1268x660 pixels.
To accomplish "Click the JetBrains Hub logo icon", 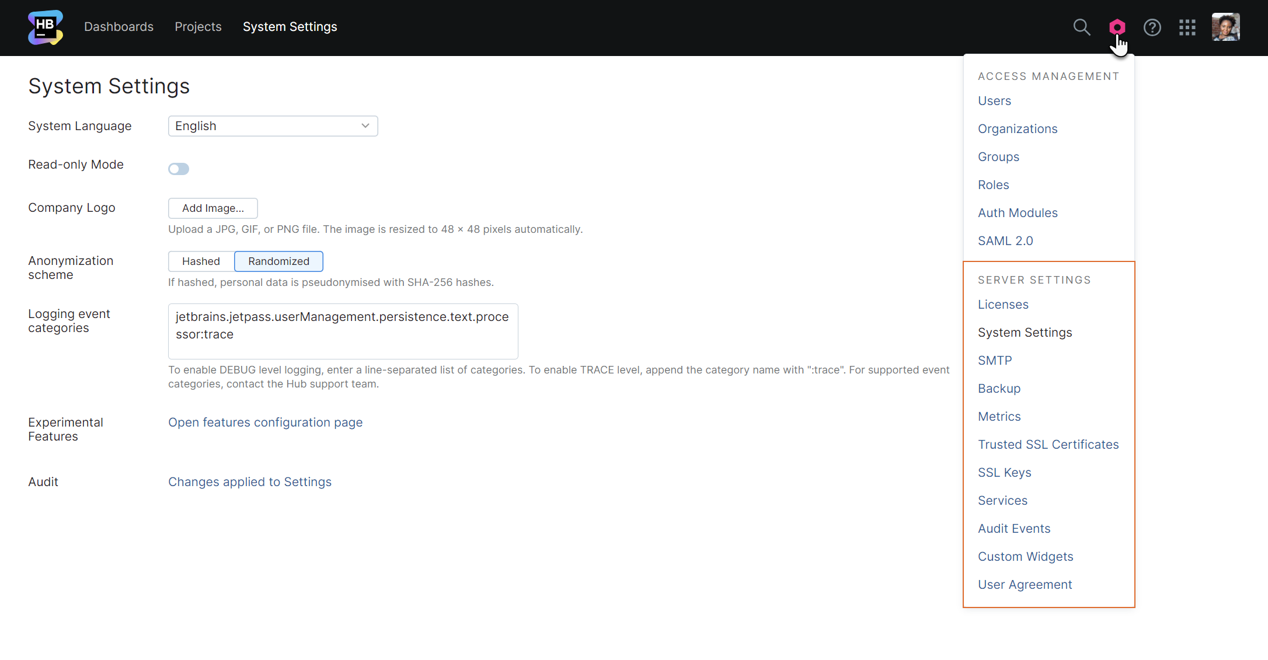I will 45,27.
